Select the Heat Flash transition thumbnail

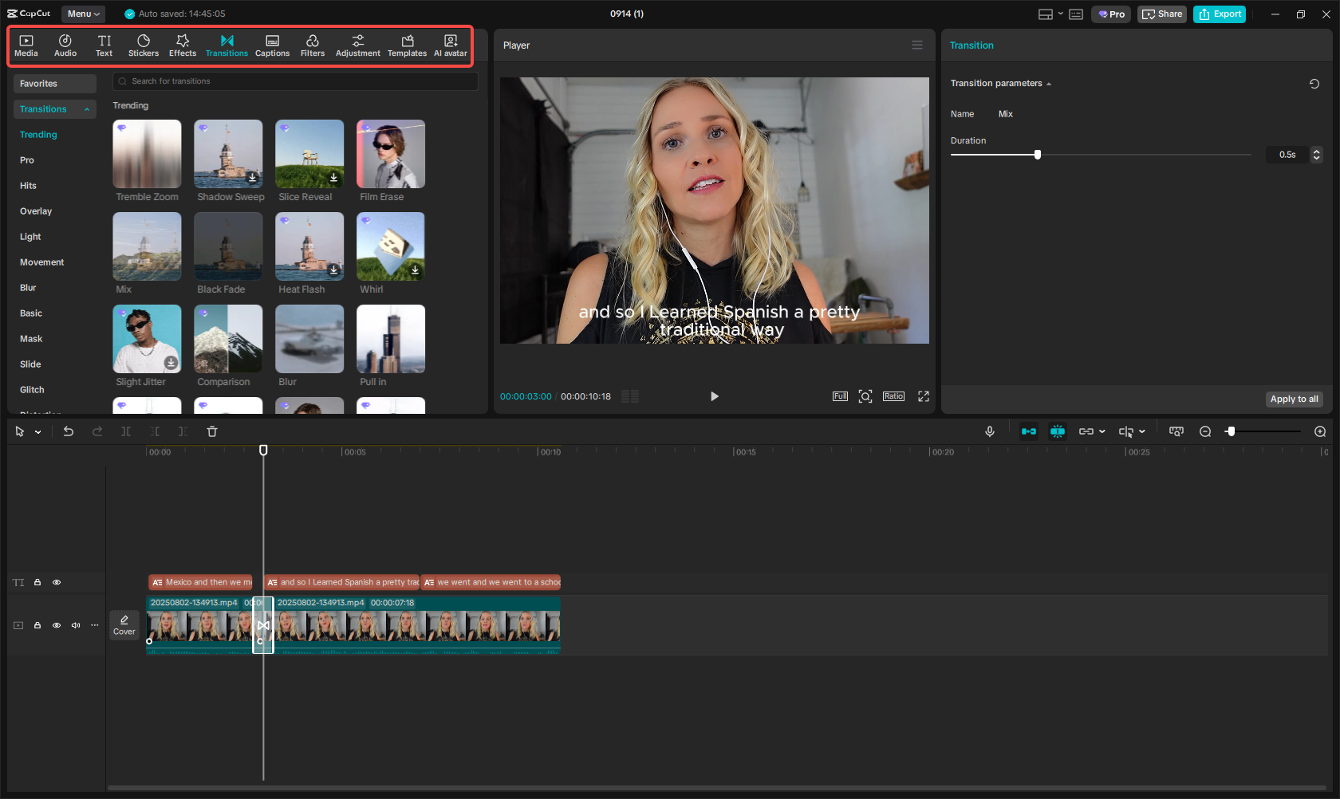click(x=309, y=246)
